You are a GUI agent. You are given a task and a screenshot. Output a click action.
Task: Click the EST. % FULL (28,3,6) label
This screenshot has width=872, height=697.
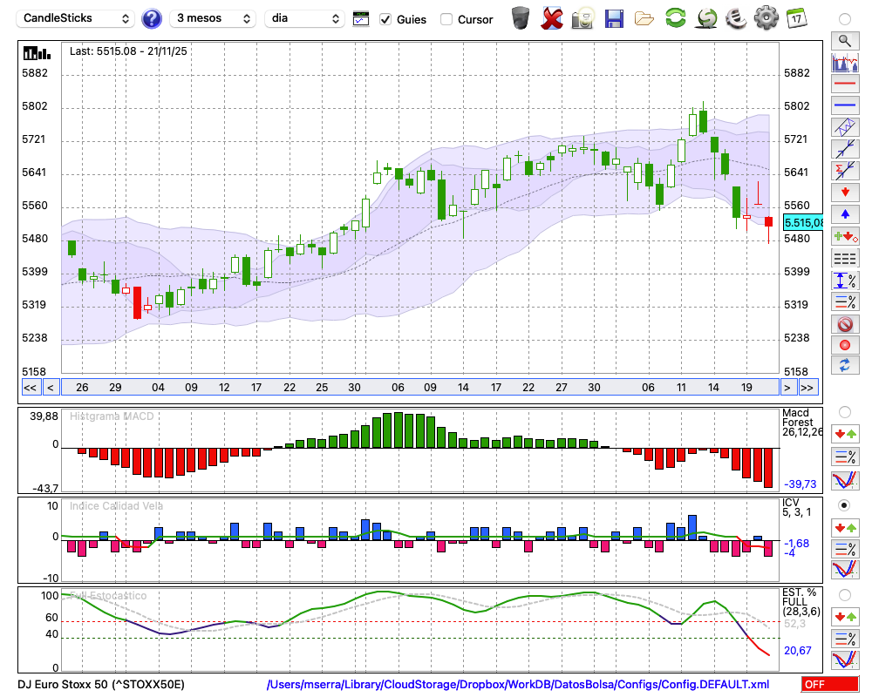[801, 602]
